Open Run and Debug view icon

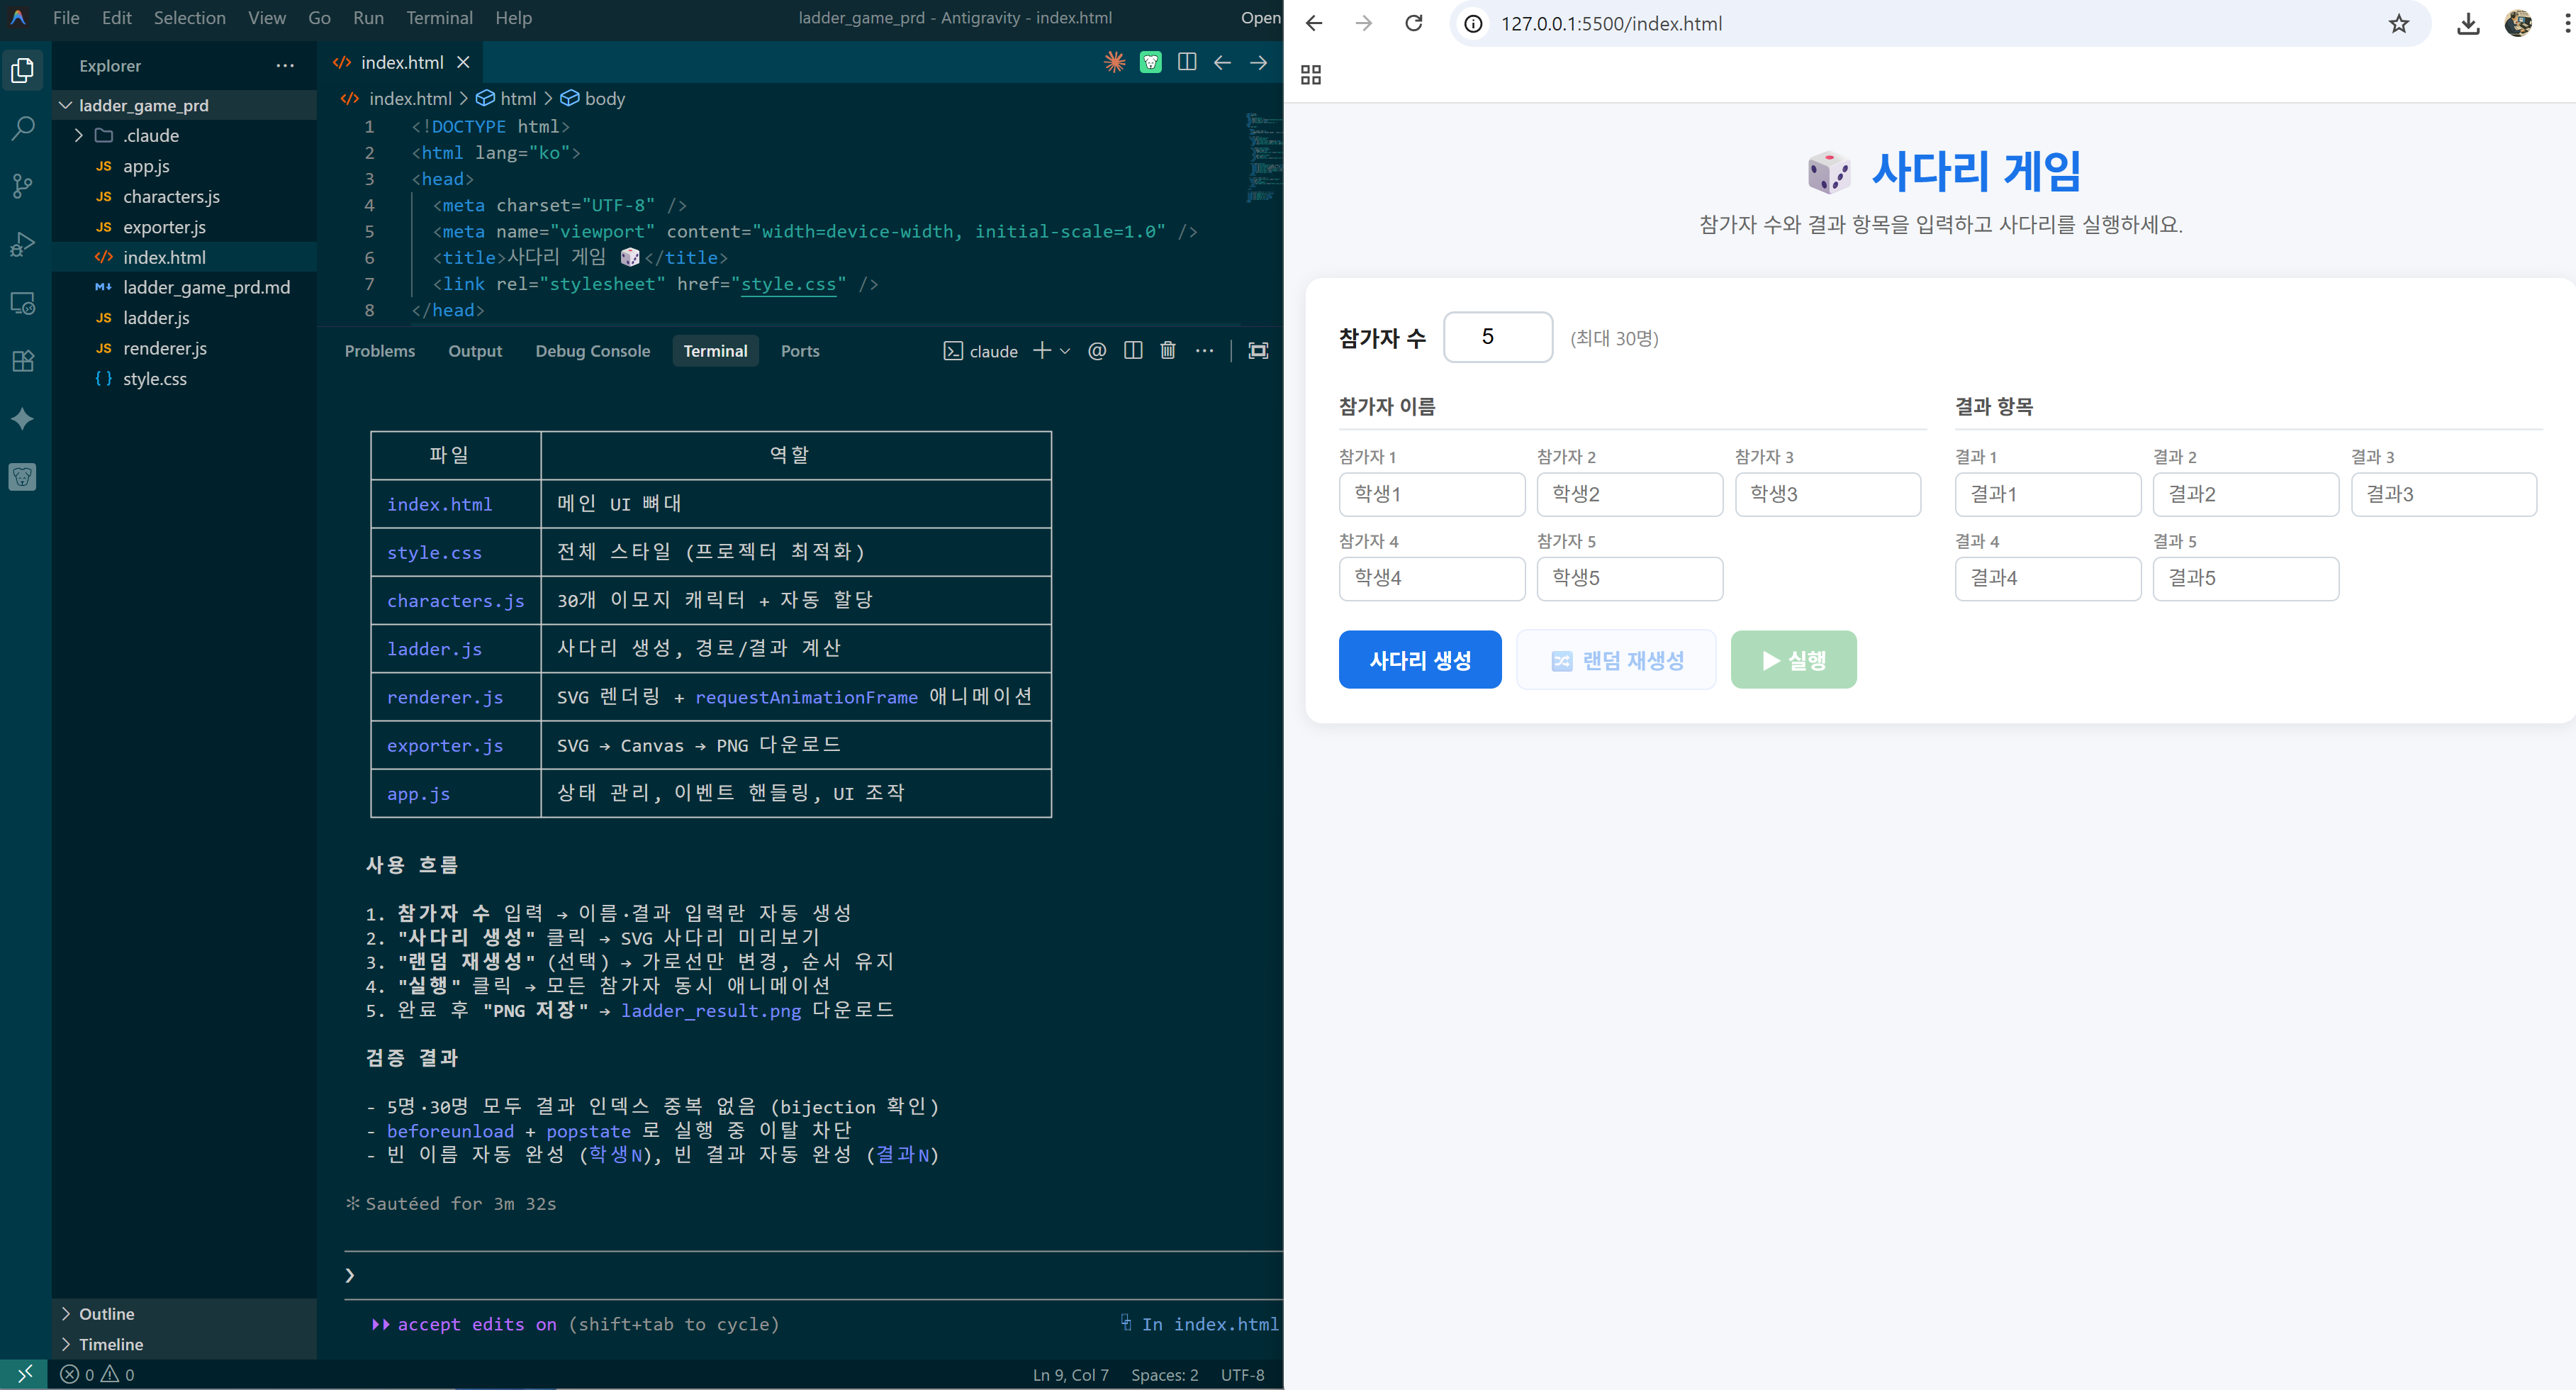coord(23,244)
